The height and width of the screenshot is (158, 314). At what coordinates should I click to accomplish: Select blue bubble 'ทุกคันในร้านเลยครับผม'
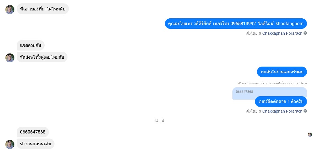click(282, 72)
